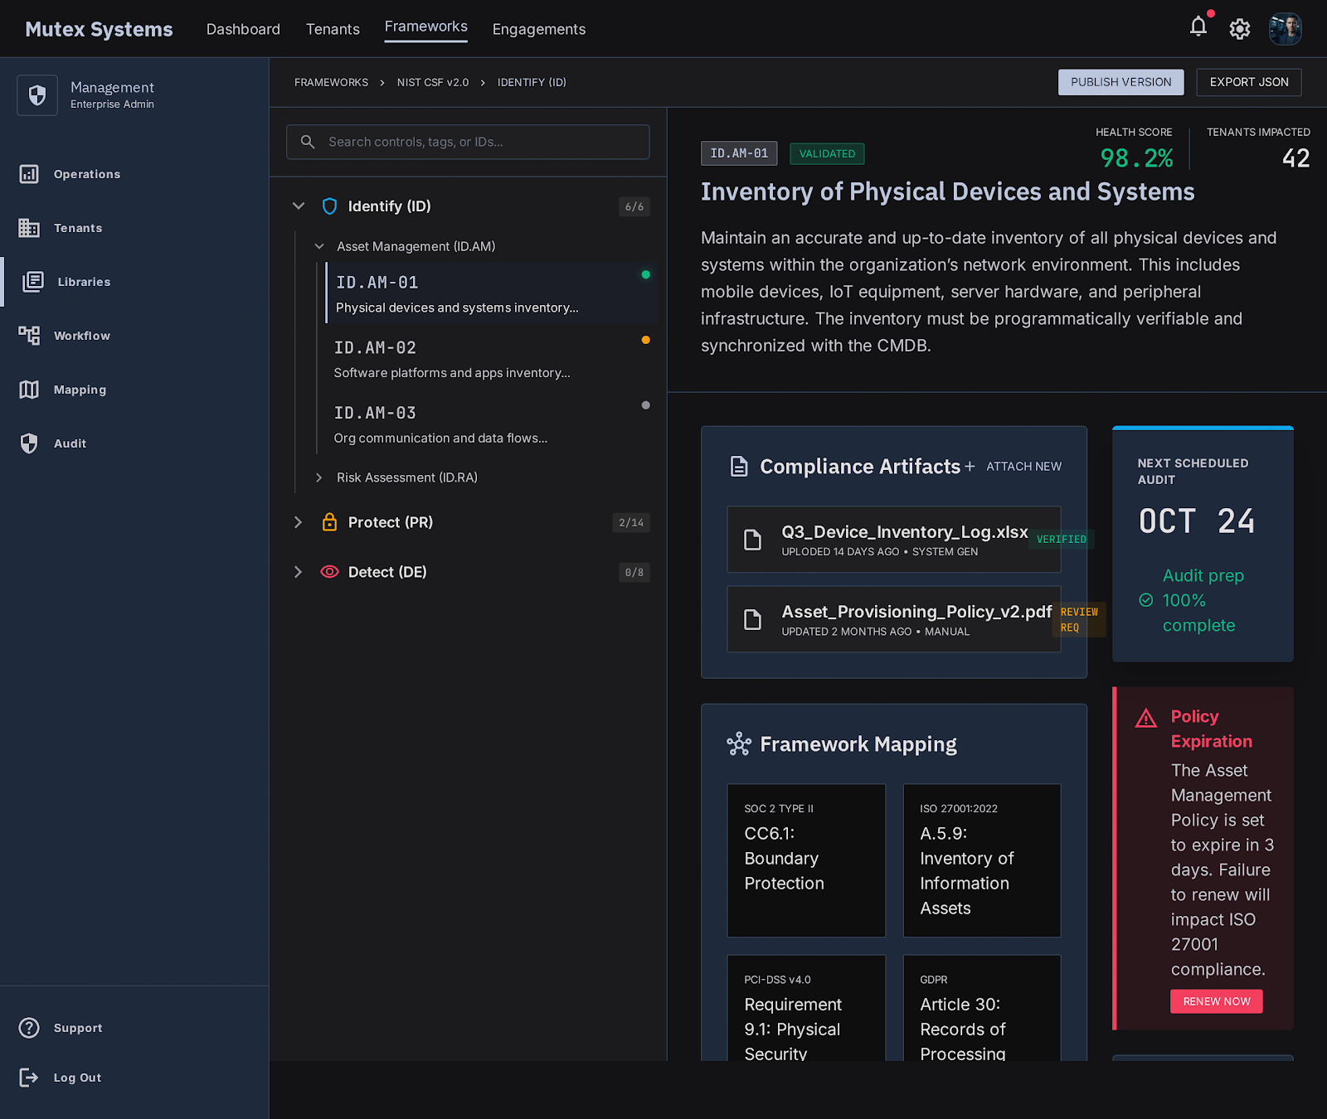Open ISO 27001 A.5.9 mapping card

pyautogui.click(x=982, y=860)
